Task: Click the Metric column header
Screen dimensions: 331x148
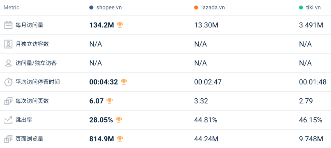Action: pyautogui.click(x=11, y=8)
